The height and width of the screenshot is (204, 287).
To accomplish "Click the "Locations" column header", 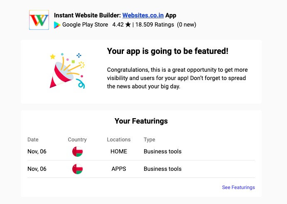I will click(x=119, y=140).
